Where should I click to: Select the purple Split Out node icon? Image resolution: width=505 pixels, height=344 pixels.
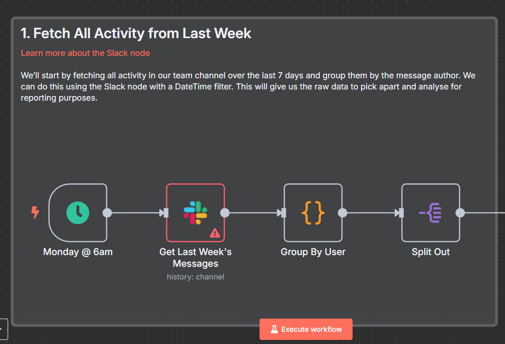coord(430,213)
